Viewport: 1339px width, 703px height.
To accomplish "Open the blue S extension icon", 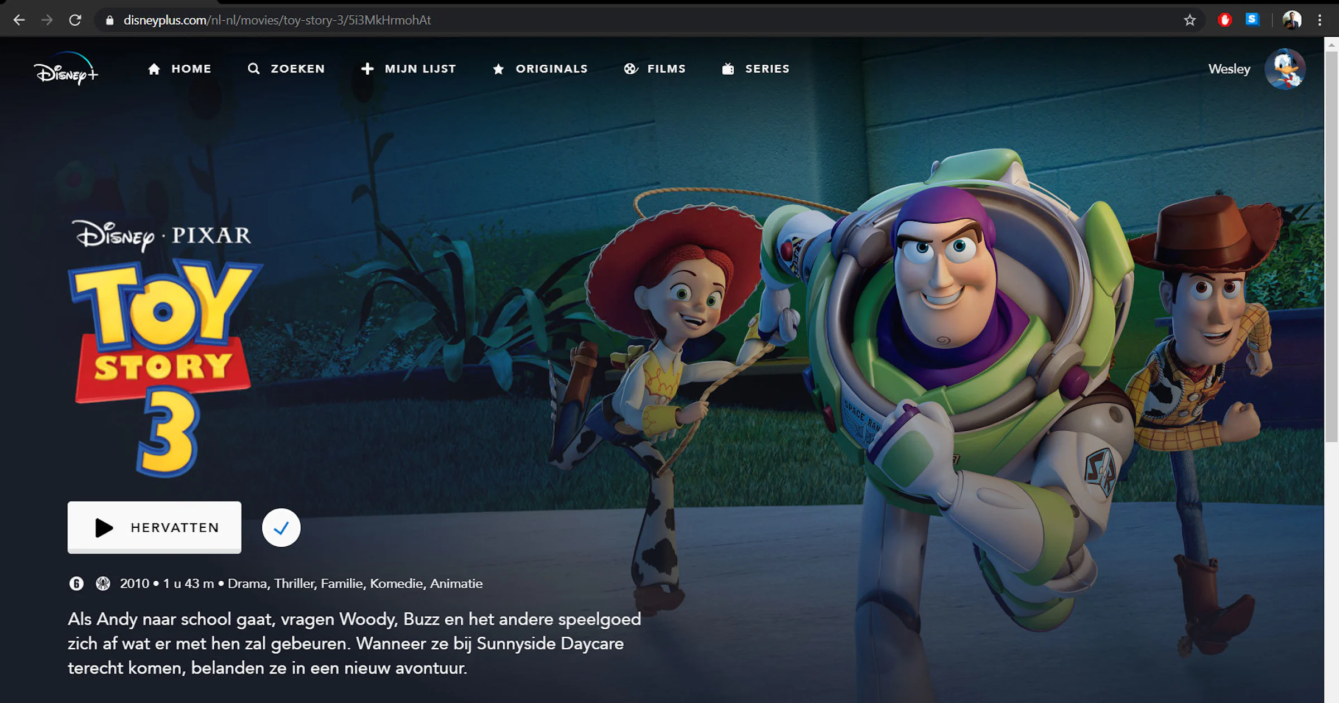I will [x=1252, y=20].
